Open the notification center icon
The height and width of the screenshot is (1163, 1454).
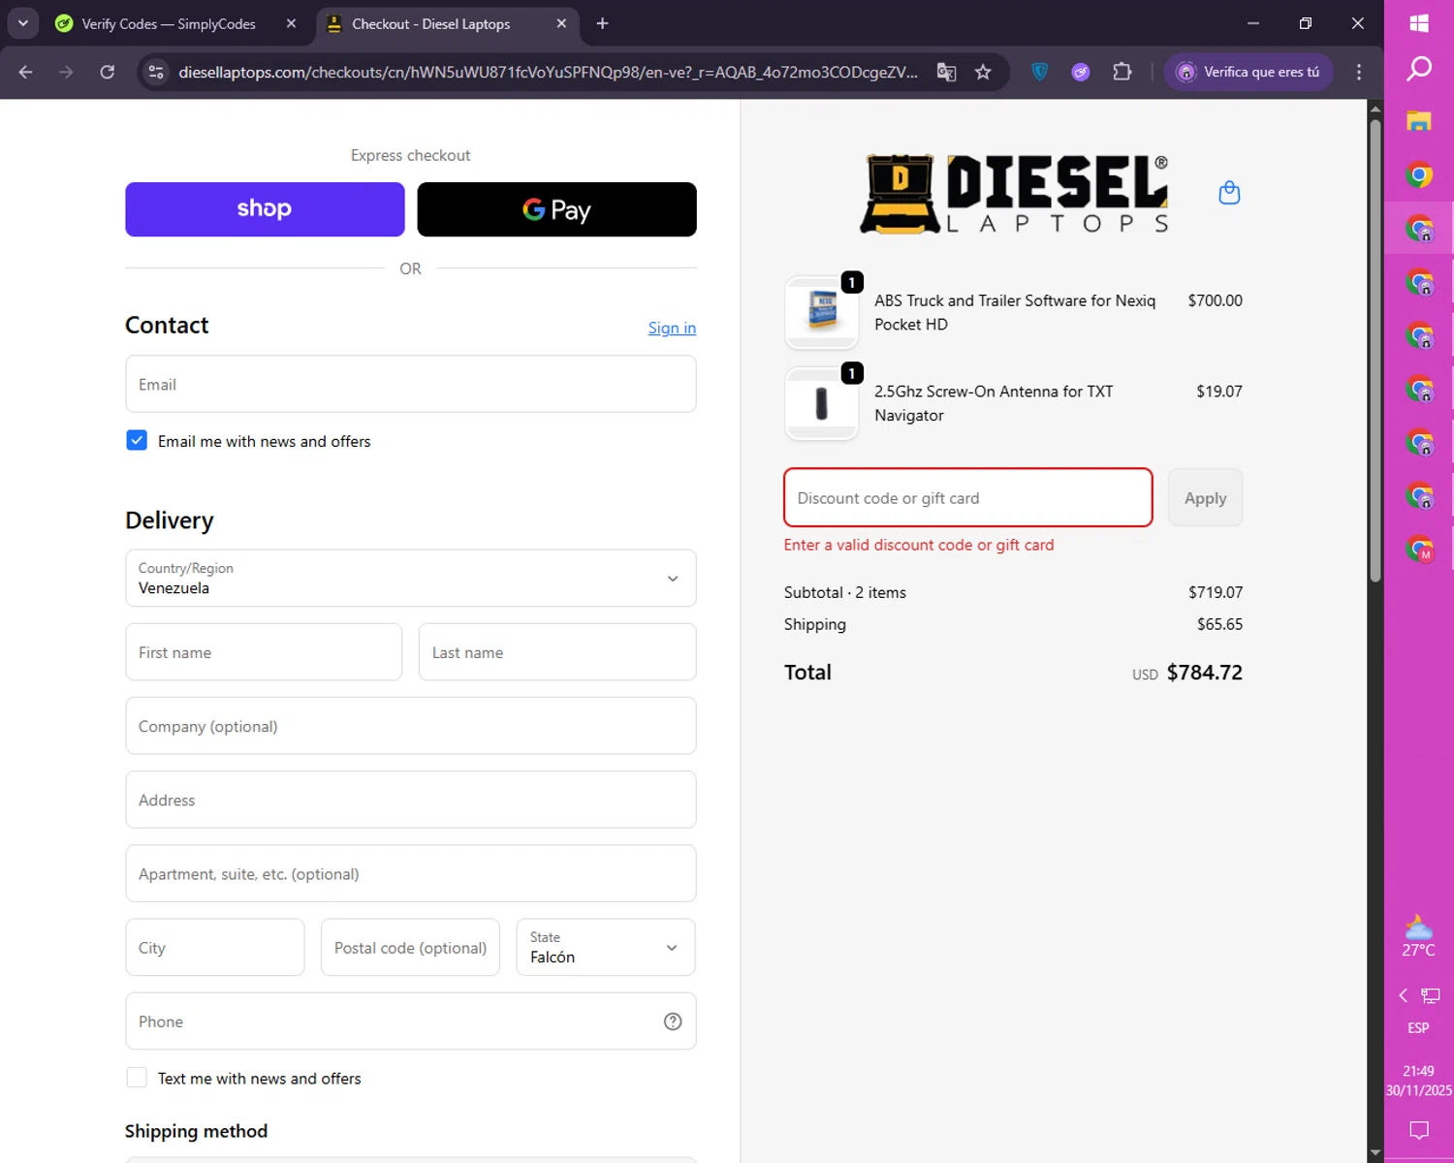1419,1130
